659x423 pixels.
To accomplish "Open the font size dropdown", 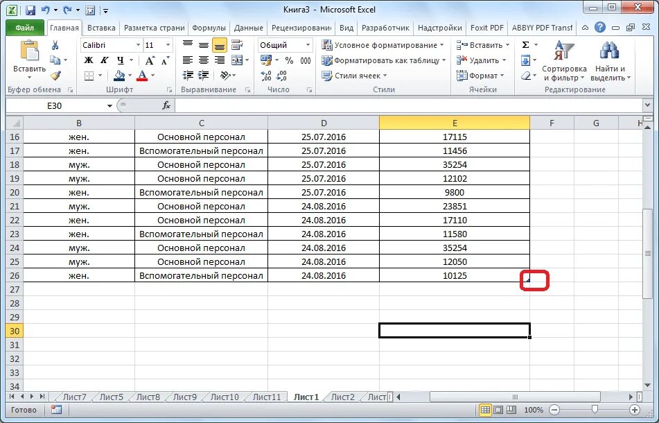I will click(x=168, y=45).
